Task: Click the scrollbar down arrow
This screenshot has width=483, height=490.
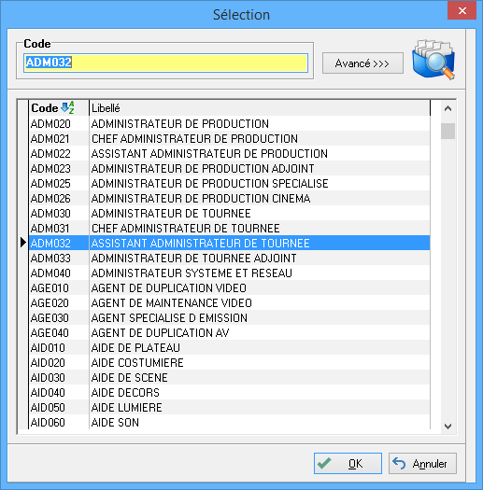Action: pos(447,427)
